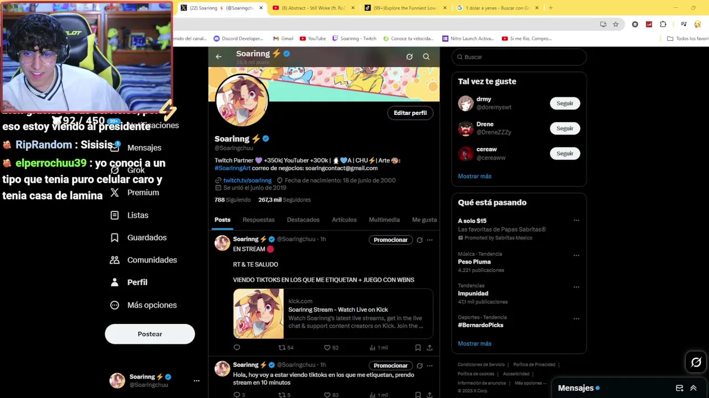Screen dimensions: 709x398
Task: Promocionar the 'Hola, hoy voy a estar' post
Action: (x=391, y=365)
